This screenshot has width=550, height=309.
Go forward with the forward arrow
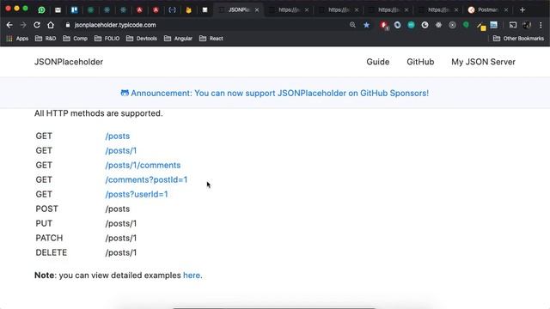[x=23, y=25]
